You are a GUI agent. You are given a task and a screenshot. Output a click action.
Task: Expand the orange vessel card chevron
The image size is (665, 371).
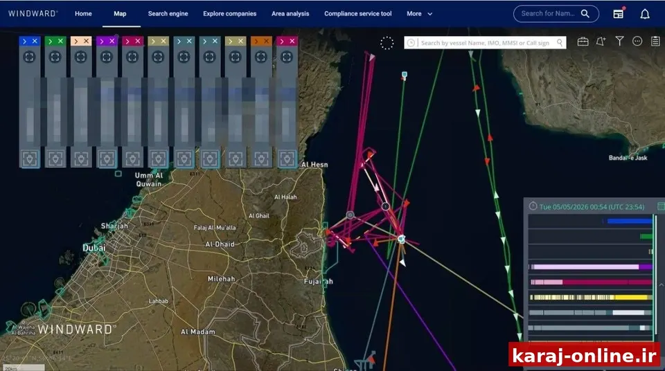pos(256,41)
